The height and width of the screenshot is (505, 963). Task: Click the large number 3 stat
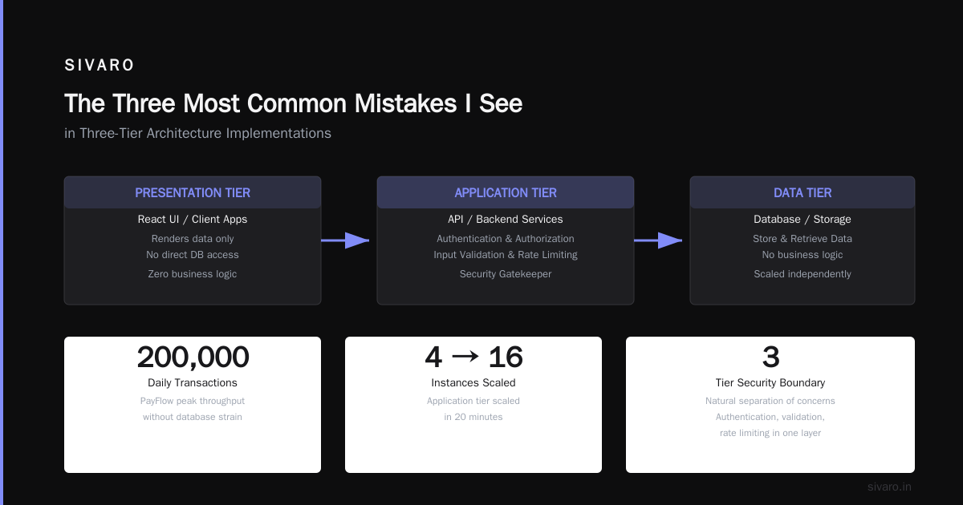pos(770,357)
